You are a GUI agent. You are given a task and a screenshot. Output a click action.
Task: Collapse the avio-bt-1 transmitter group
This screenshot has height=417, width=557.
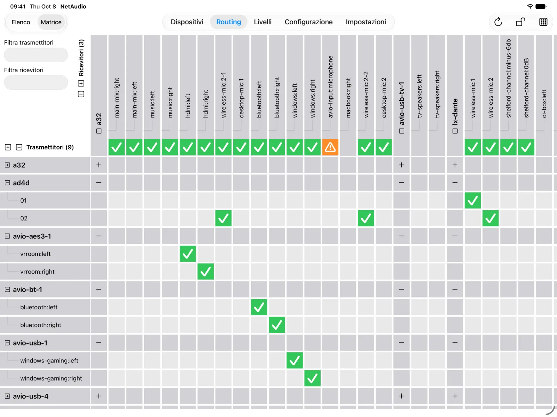(7, 289)
